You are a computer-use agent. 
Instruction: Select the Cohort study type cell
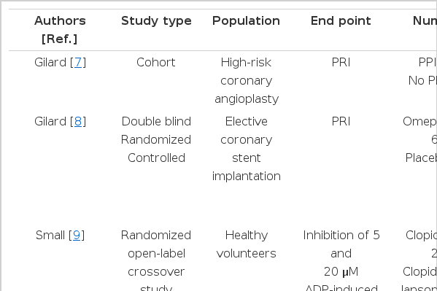tap(156, 63)
